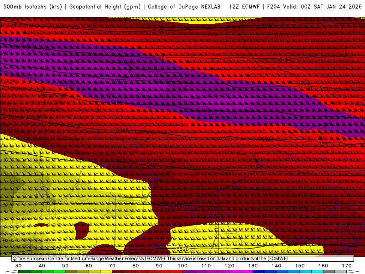Click the 60 kt label on the color scale
Screen dimensions: 365x274
pyautogui.click(x=89, y=266)
